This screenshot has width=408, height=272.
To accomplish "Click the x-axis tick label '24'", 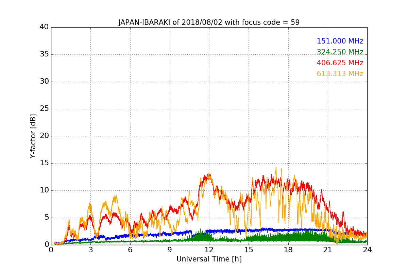I will 367,250.
